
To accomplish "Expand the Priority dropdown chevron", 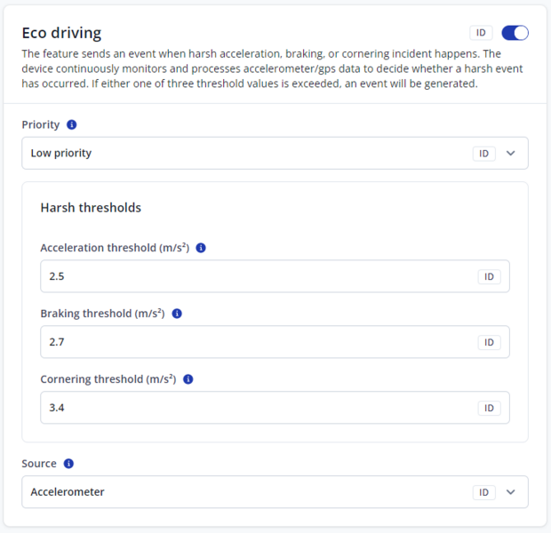I will coord(510,154).
